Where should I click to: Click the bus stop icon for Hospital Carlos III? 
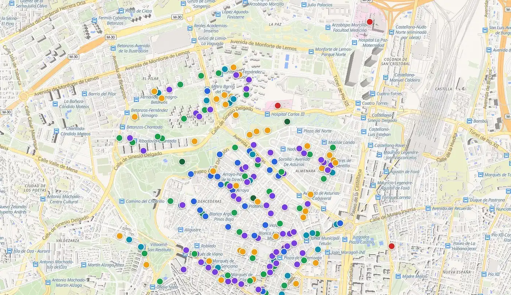click(x=268, y=114)
